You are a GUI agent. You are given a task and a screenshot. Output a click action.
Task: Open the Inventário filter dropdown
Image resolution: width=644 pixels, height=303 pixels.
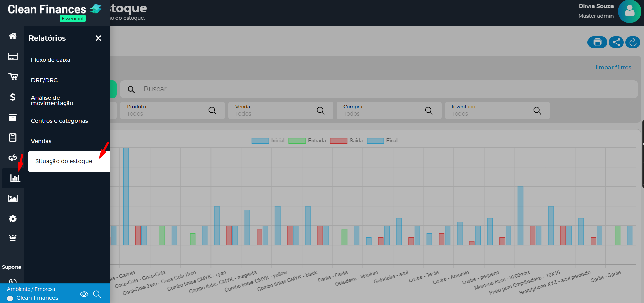coord(497,110)
